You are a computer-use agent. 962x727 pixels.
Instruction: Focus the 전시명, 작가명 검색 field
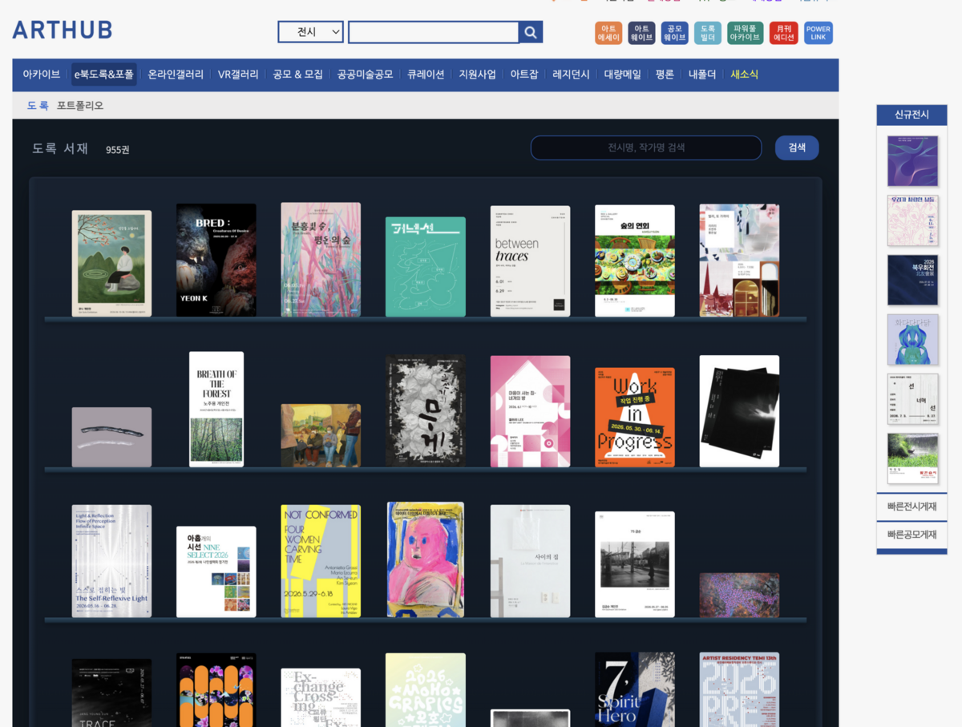(x=646, y=147)
